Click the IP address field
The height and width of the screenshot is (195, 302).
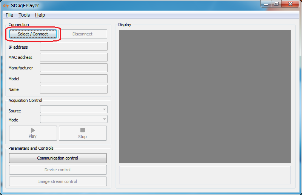click(74, 46)
